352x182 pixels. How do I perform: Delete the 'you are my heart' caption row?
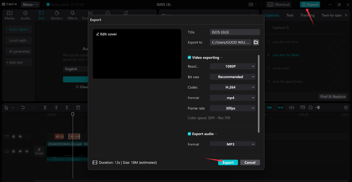pos(344,55)
